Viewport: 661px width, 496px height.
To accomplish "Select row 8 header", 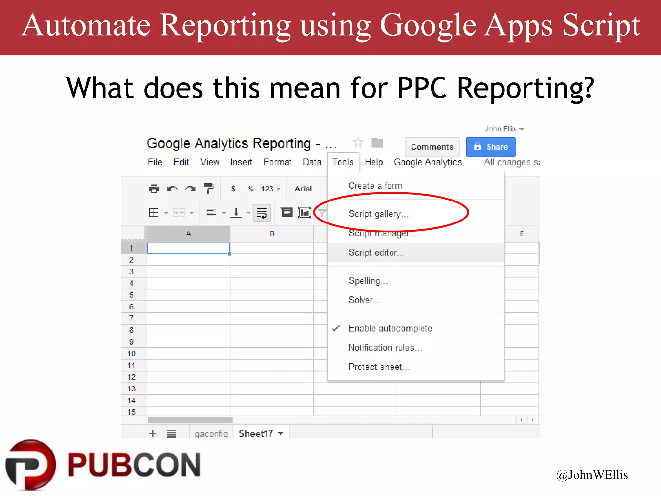I will coord(134,330).
